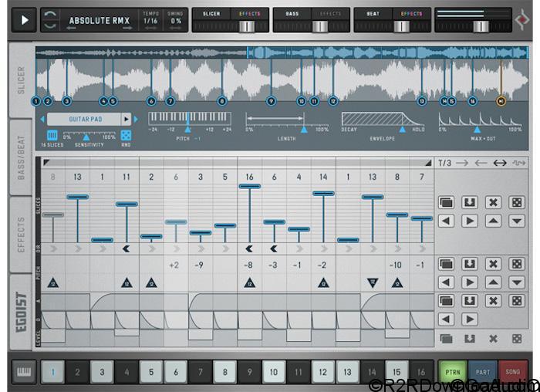Shift slices lane left

pos(446,221)
